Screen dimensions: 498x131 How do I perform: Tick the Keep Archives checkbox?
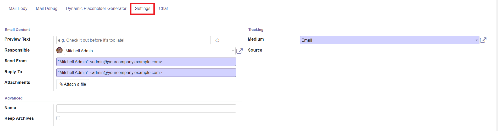58,118
